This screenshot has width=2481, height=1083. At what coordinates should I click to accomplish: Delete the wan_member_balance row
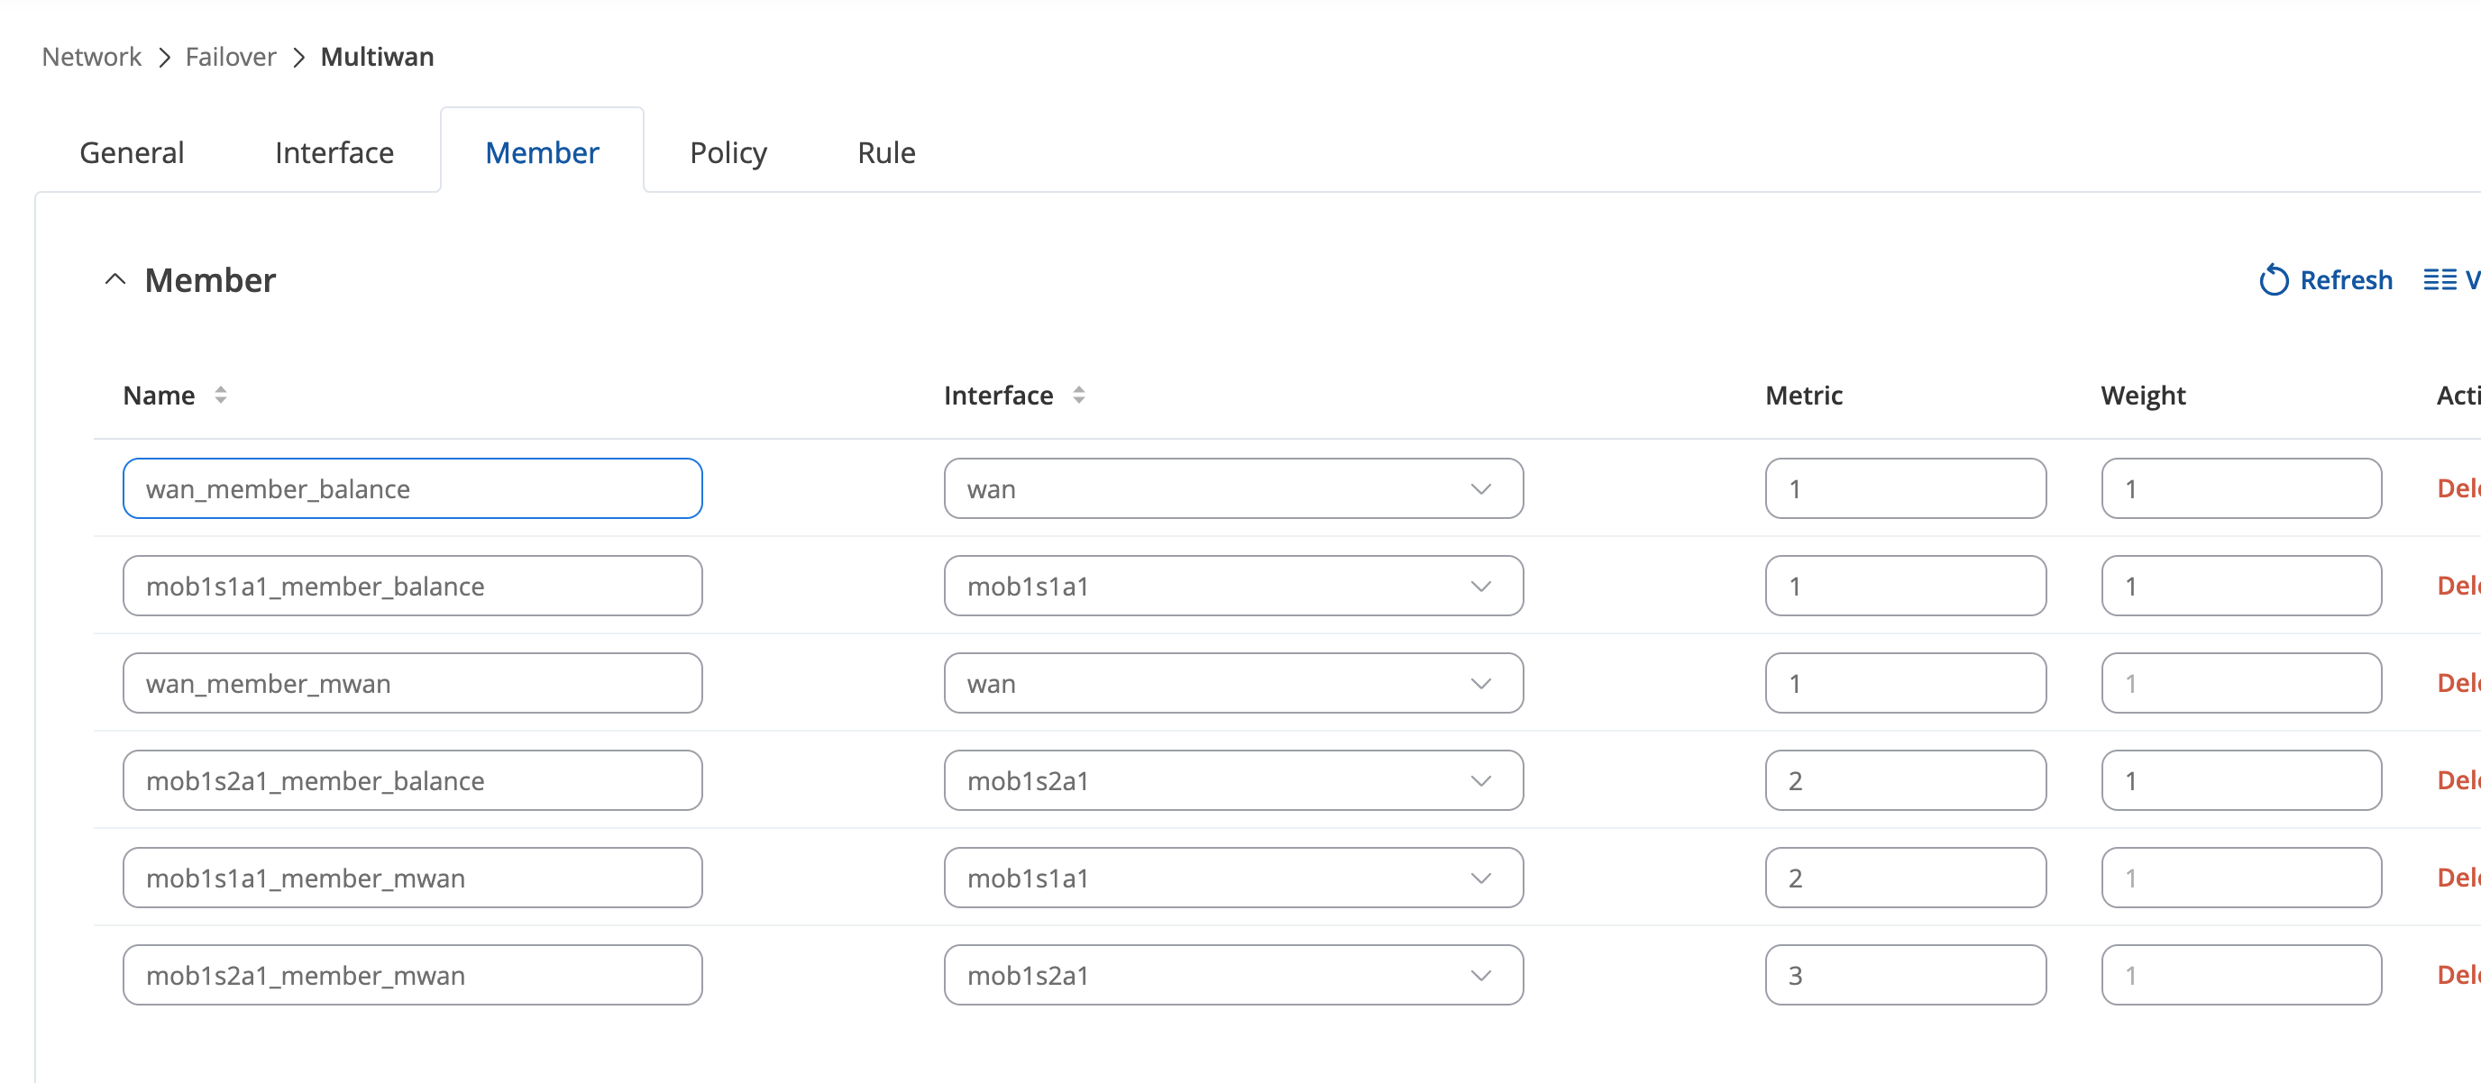click(2457, 489)
